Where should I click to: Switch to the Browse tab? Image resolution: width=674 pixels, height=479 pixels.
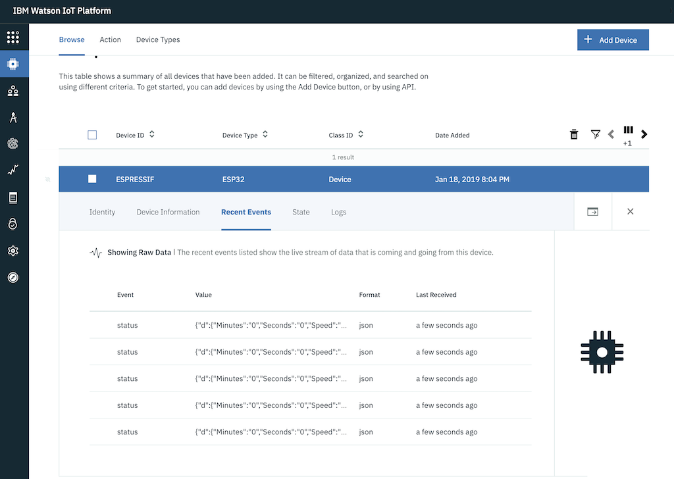pos(72,39)
